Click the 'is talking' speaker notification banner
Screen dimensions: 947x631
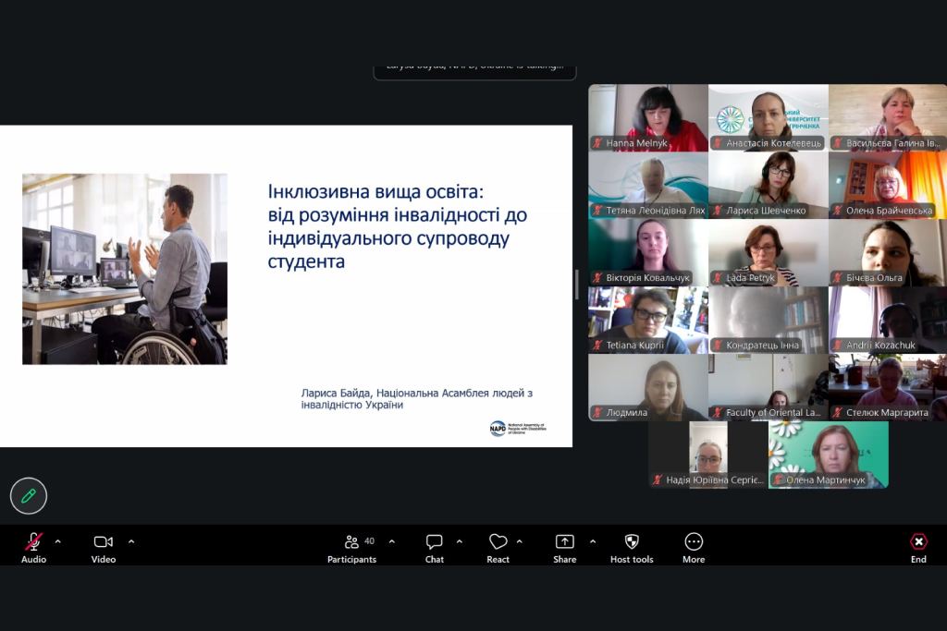tap(474, 72)
